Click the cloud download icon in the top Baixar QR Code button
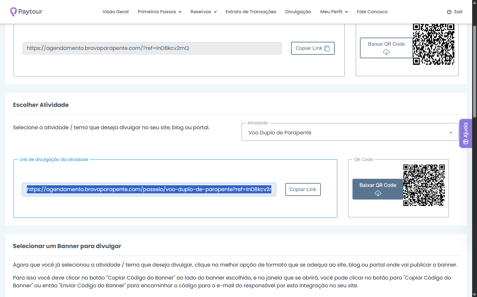Image resolution: width=477 pixels, height=297 pixels. tap(386, 52)
